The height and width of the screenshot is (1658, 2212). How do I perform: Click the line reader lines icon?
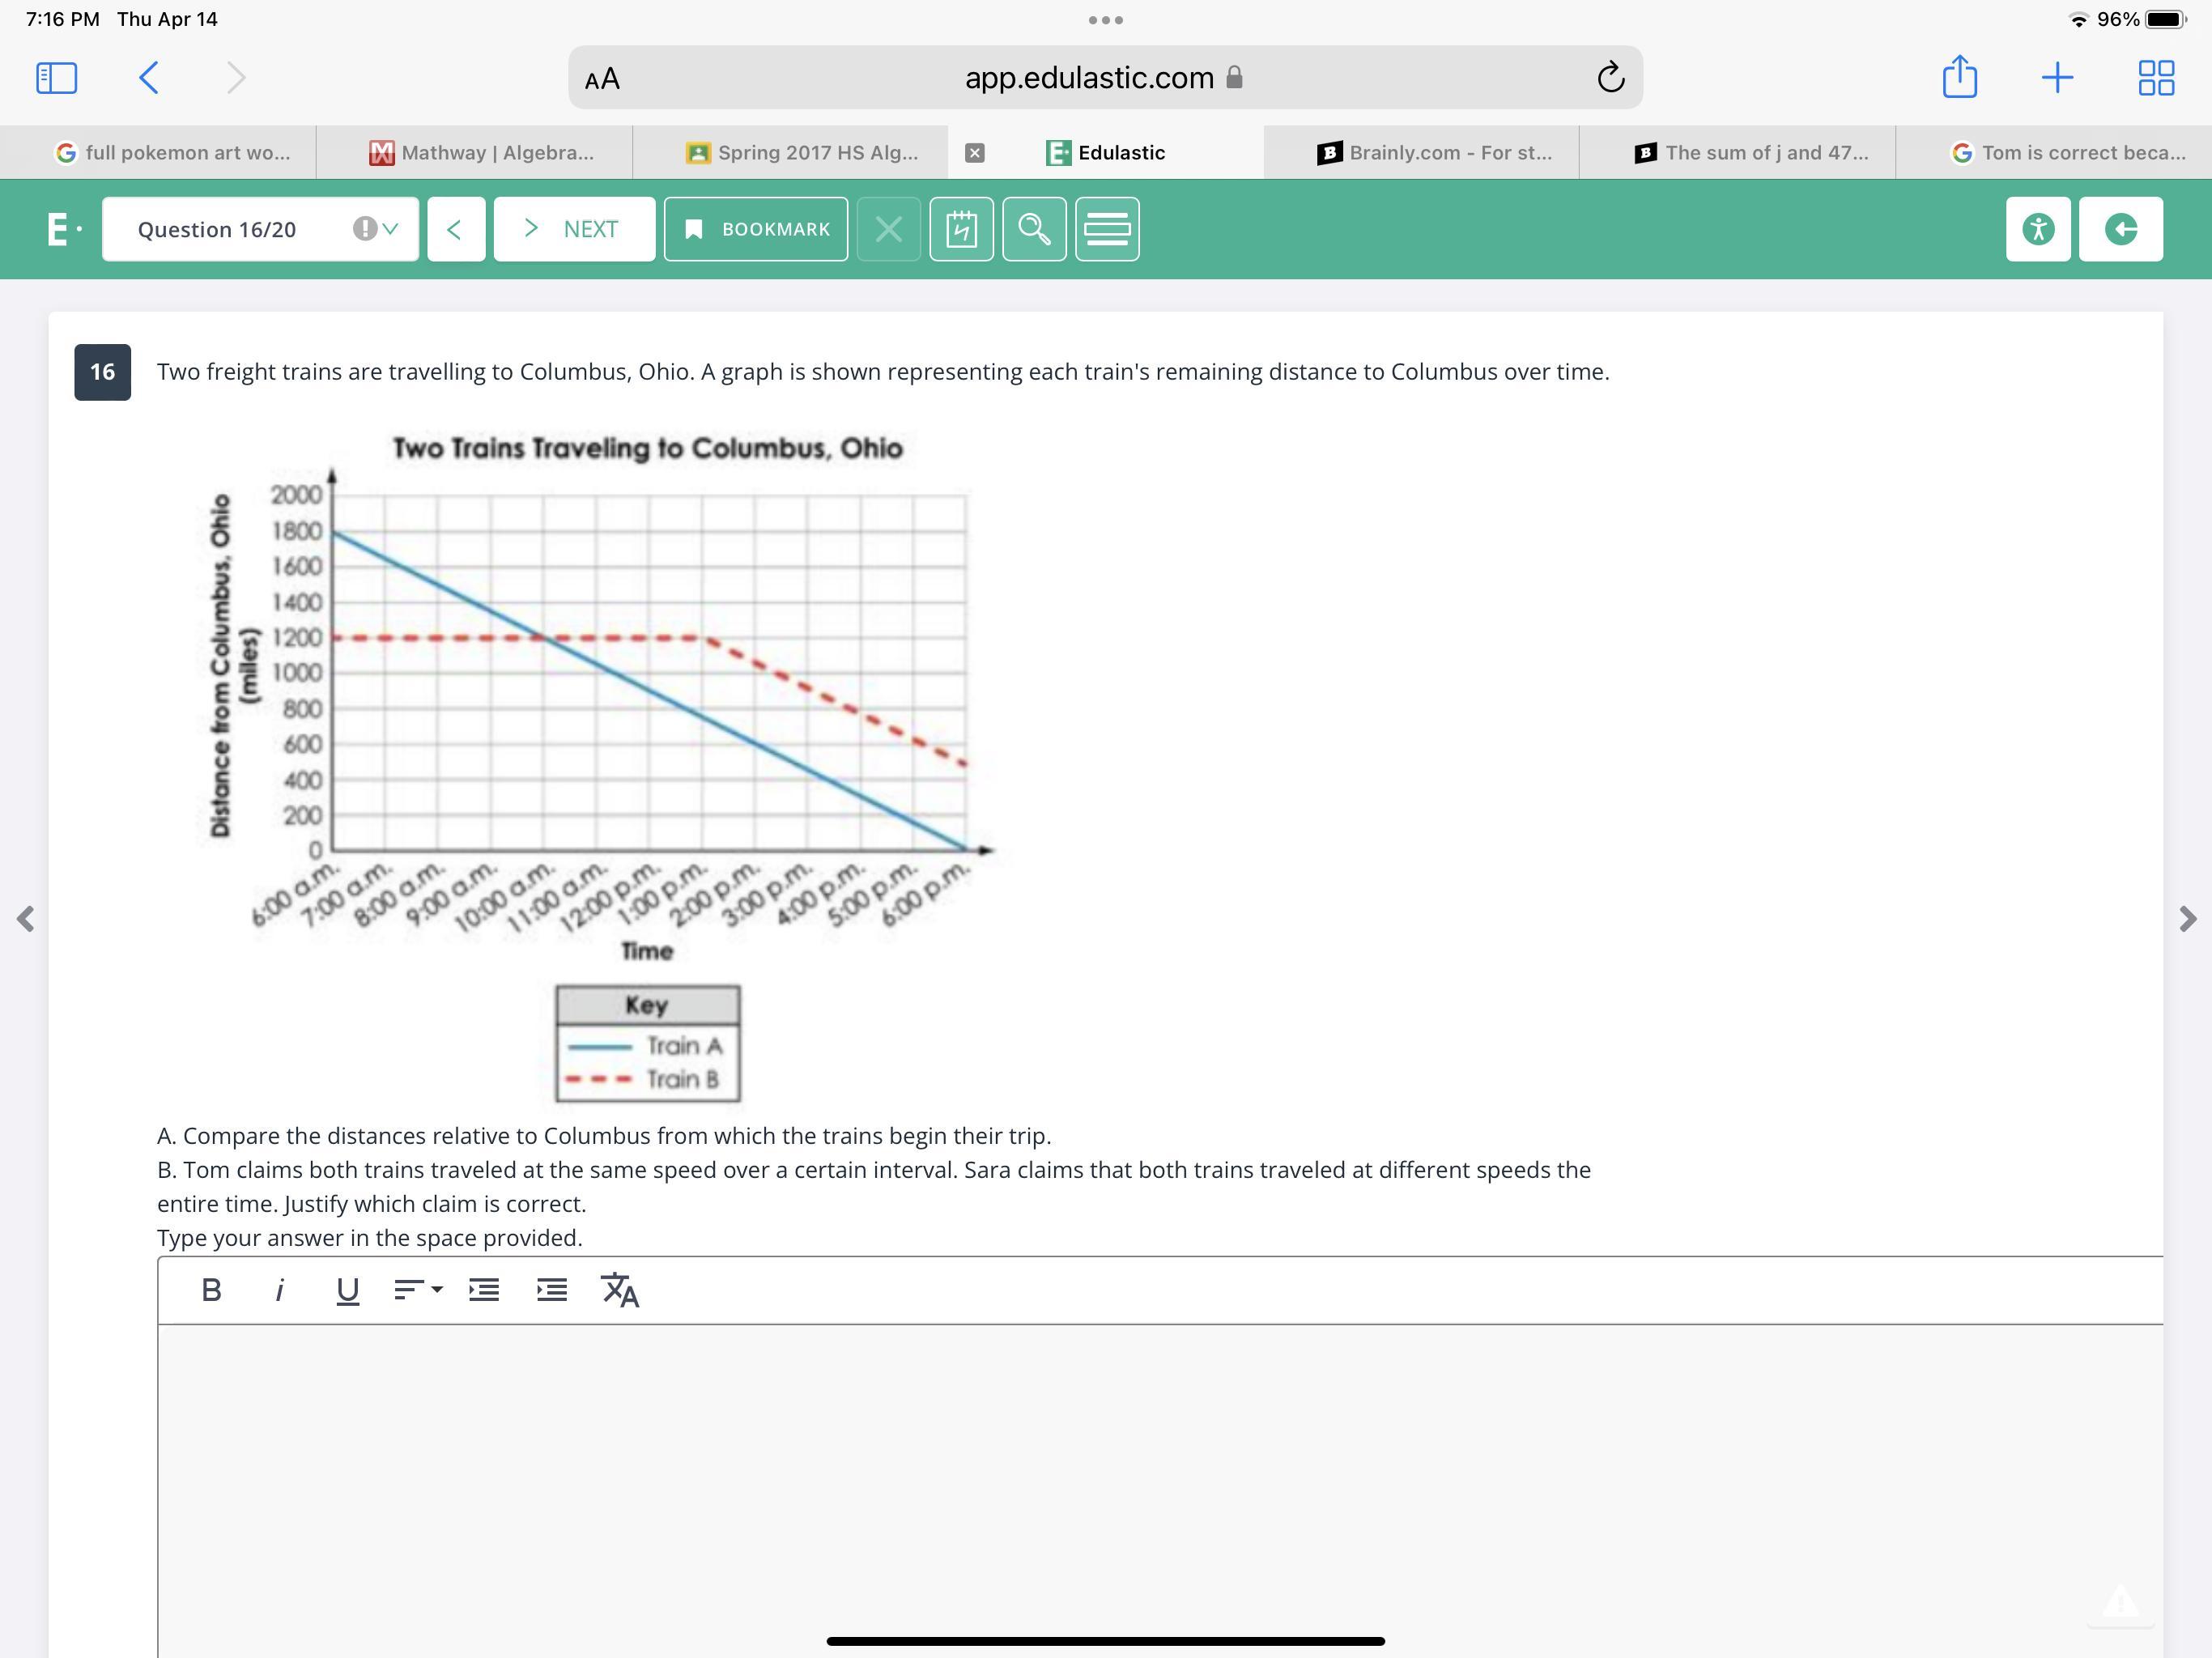click(x=1107, y=229)
